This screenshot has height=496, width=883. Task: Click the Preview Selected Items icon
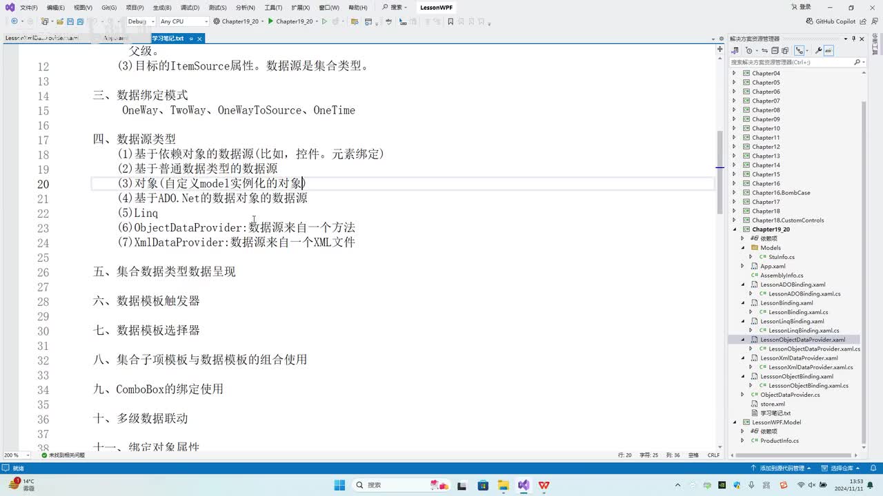[x=829, y=50]
